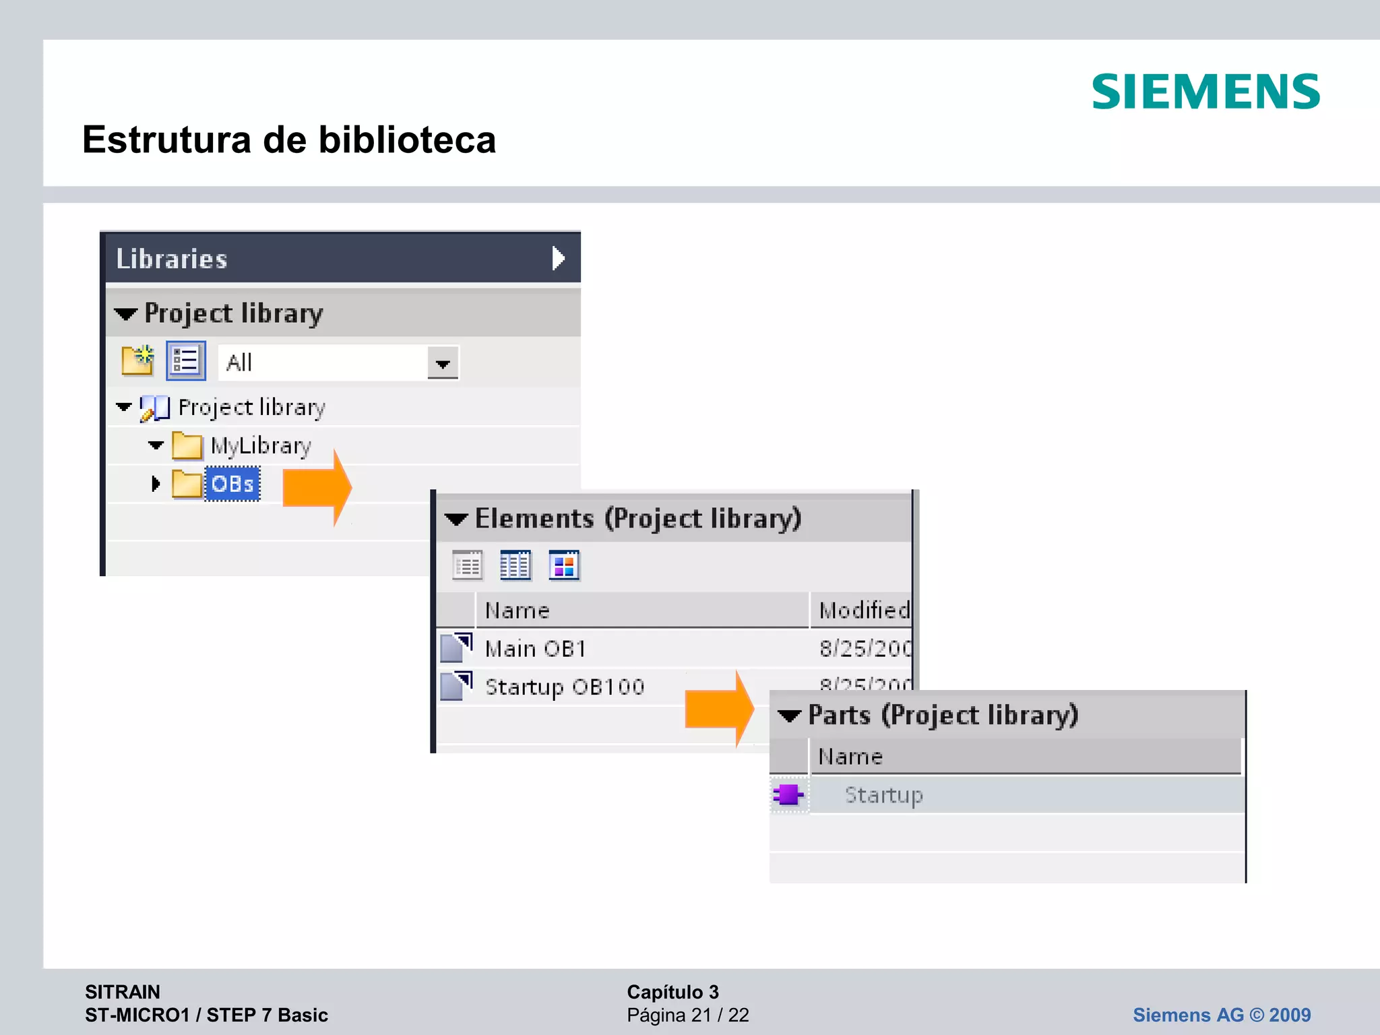Expand the OBs folder node
The height and width of the screenshot is (1035, 1380).
pyautogui.click(x=156, y=484)
